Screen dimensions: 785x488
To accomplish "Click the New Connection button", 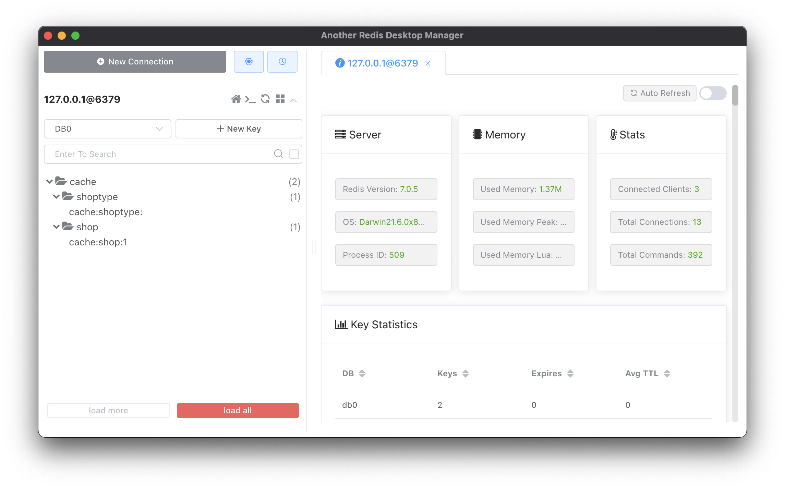I will (135, 62).
